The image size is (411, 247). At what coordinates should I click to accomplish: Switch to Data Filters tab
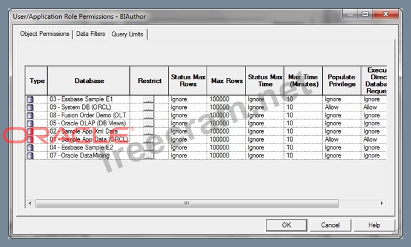pos(91,34)
